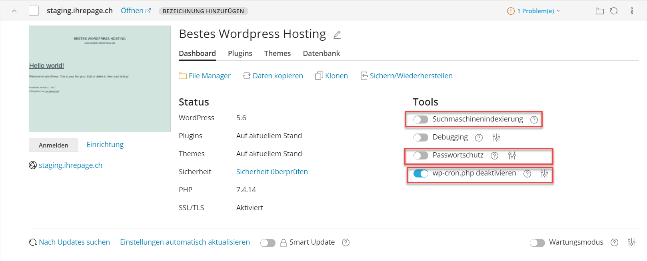
Task: Edit site title with pencil icon
Action: 337,35
